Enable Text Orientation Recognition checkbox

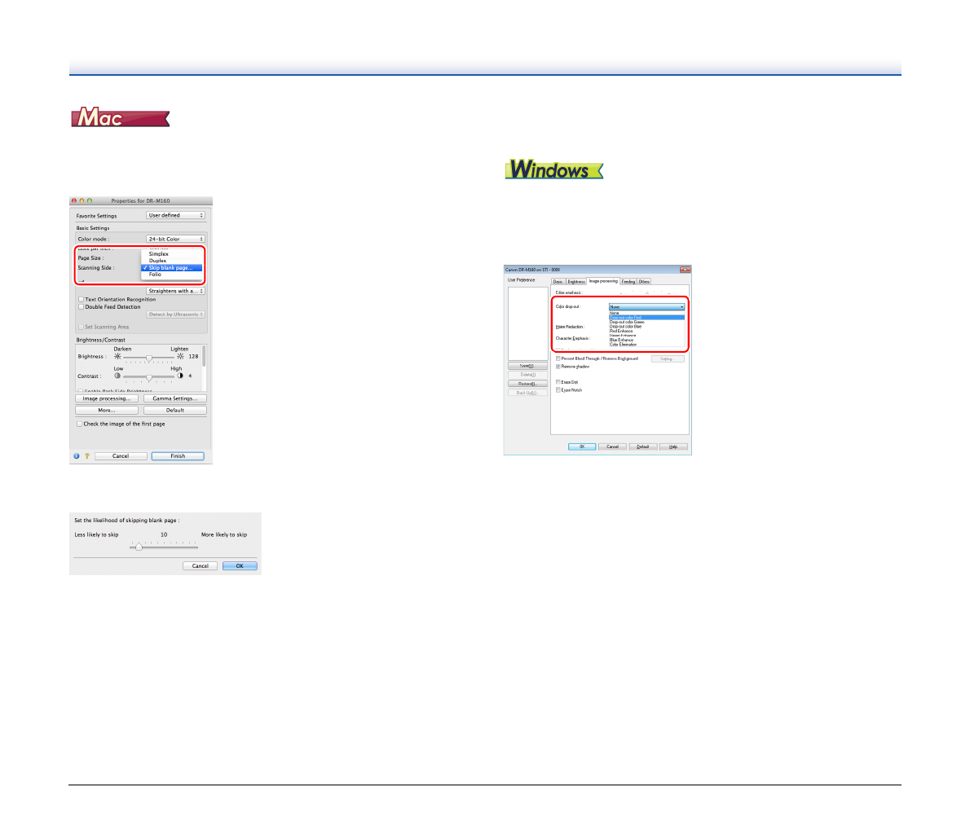80,300
